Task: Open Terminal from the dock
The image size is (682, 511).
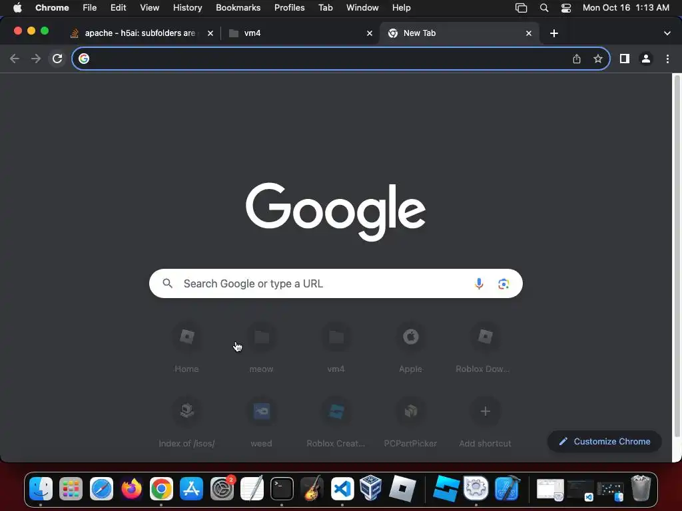Action: (x=282, y=488)
